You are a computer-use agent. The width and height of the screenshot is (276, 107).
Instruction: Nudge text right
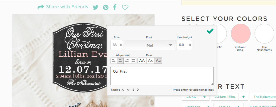(x=138, y=90)
